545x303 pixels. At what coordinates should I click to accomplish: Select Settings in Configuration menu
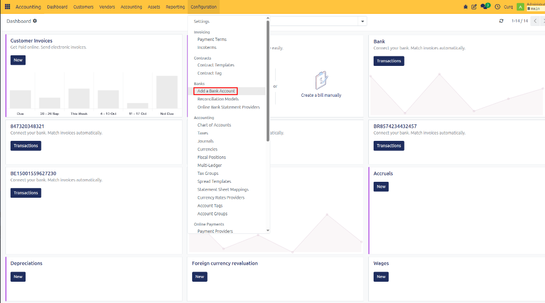tap(202, 21)
